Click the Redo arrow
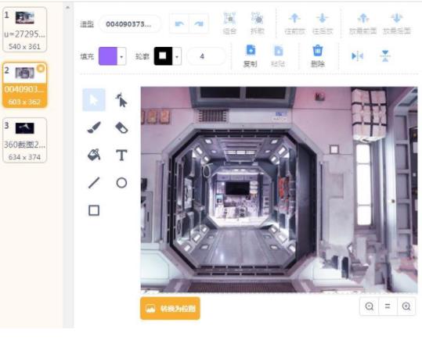The image size is (422, 340). click(x=199, y=24)
